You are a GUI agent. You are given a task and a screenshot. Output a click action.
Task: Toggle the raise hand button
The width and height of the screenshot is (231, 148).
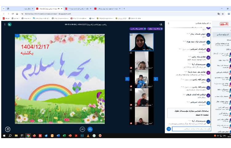click(x=8, y=129)
